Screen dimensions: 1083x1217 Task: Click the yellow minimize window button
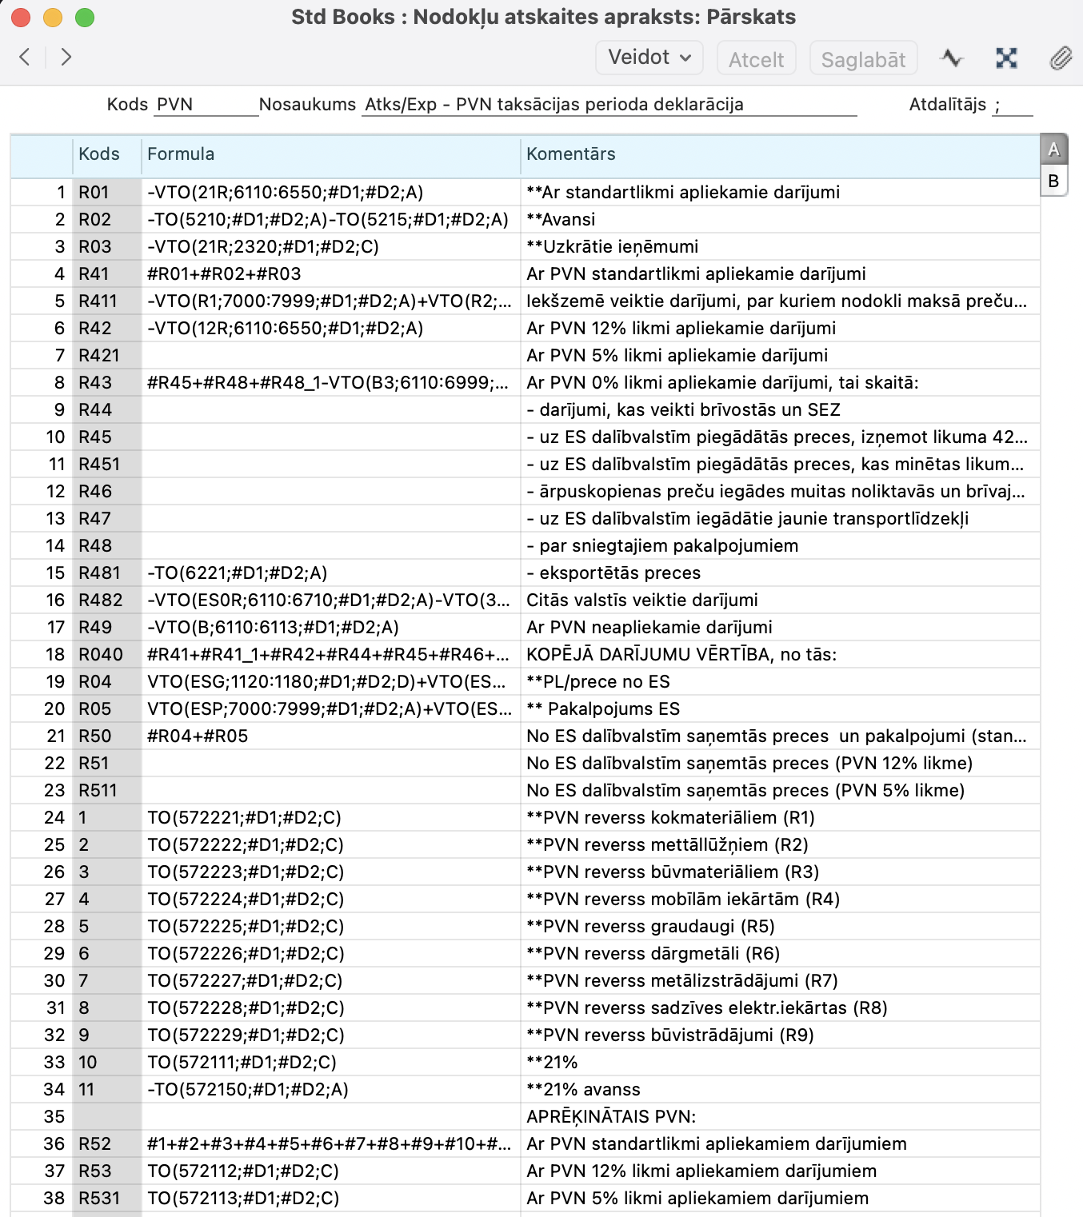tap(53, 18)
